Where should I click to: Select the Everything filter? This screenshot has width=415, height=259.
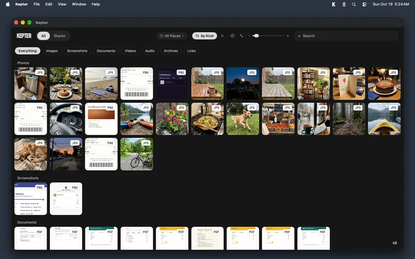pyautogui.click(x=28, y=51)
